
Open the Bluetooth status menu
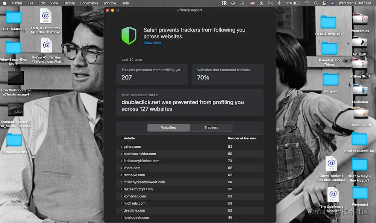pyautogui.click(x=279, y=3)
